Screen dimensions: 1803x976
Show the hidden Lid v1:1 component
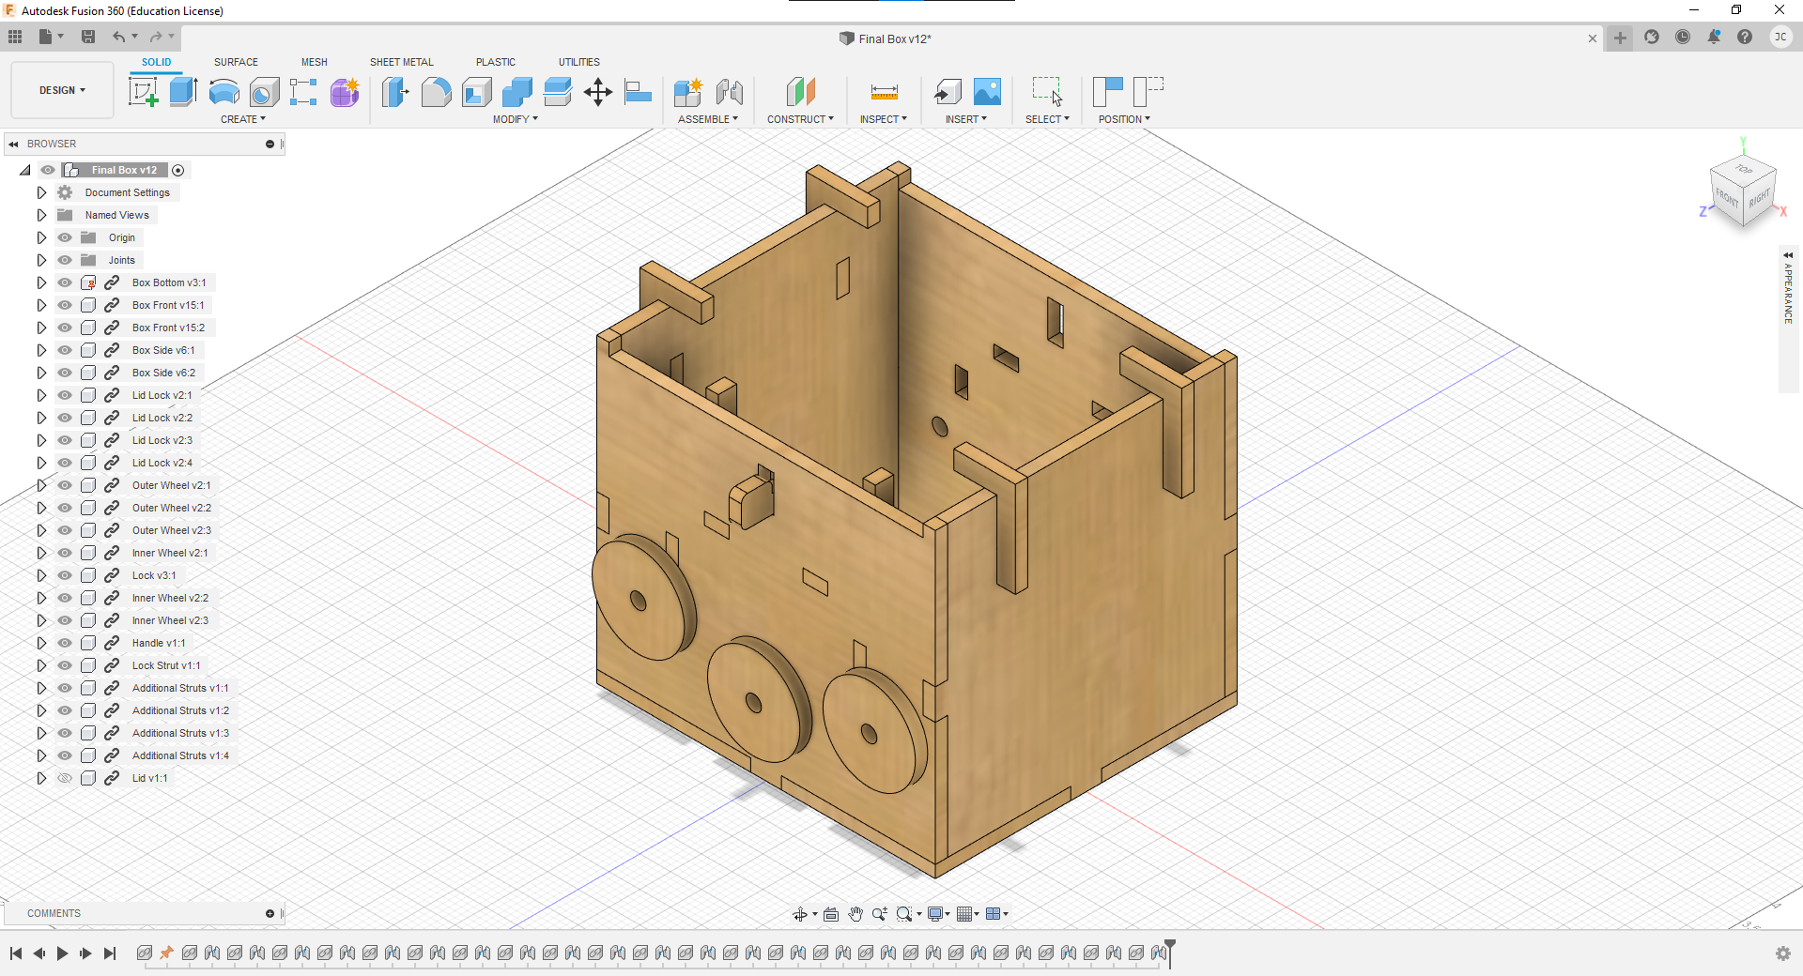(x=65, y=778)
